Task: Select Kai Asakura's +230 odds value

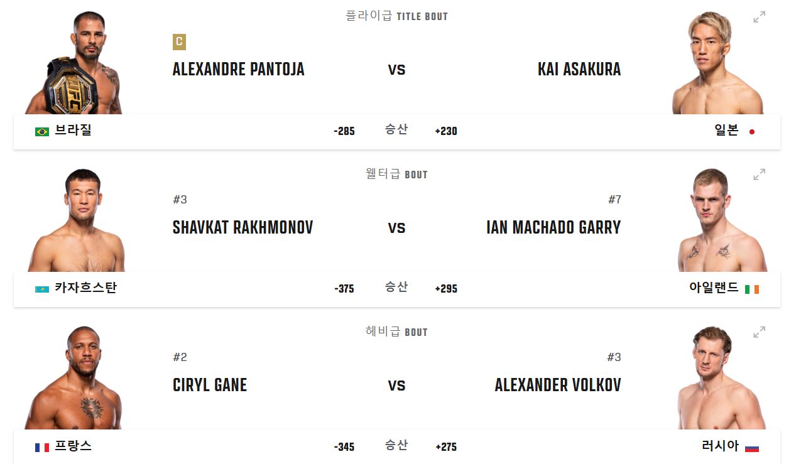Action: point(446,132)
